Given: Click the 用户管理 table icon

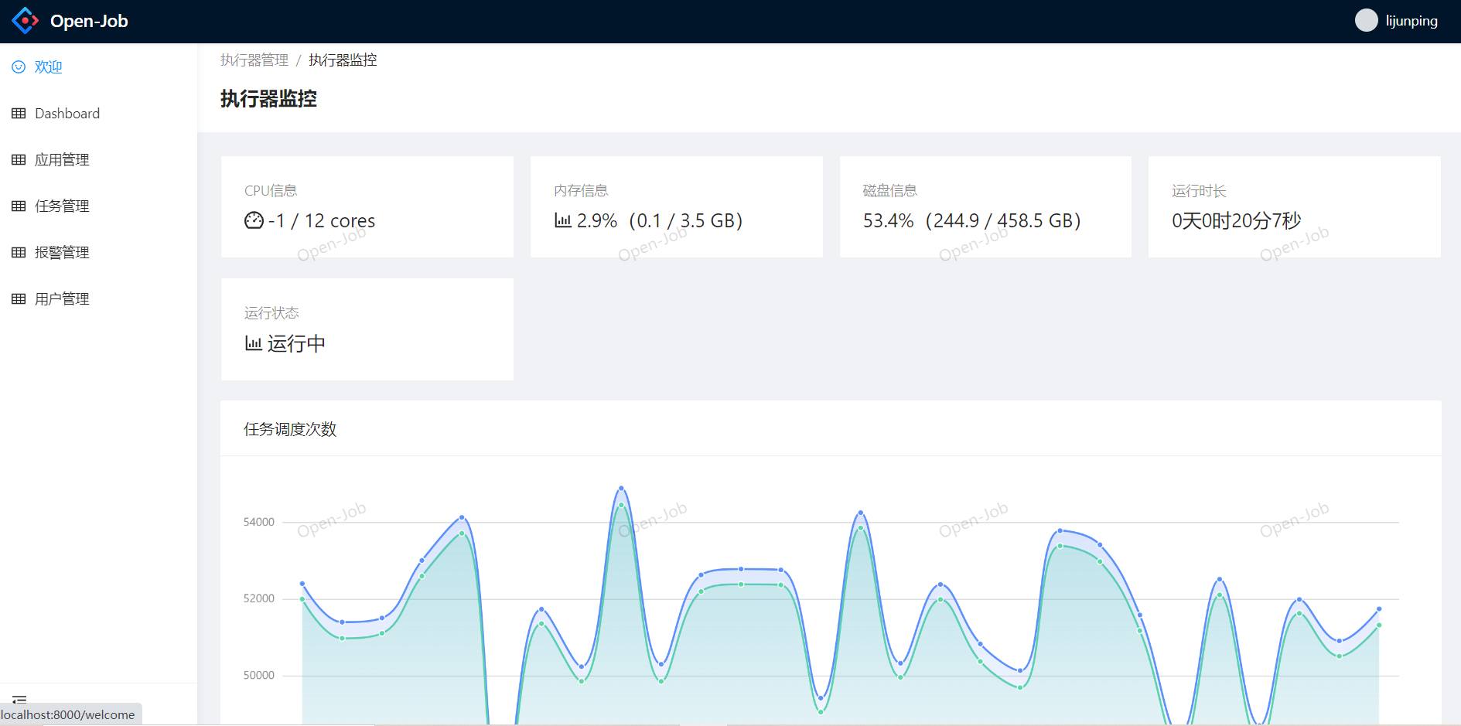Looking at the screenshot, I should pos(19,299).
